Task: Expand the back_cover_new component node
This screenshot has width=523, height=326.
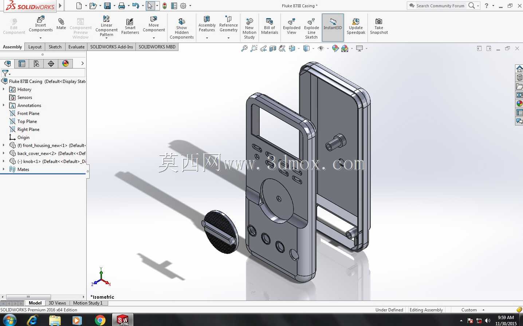Action: [4, 153]
